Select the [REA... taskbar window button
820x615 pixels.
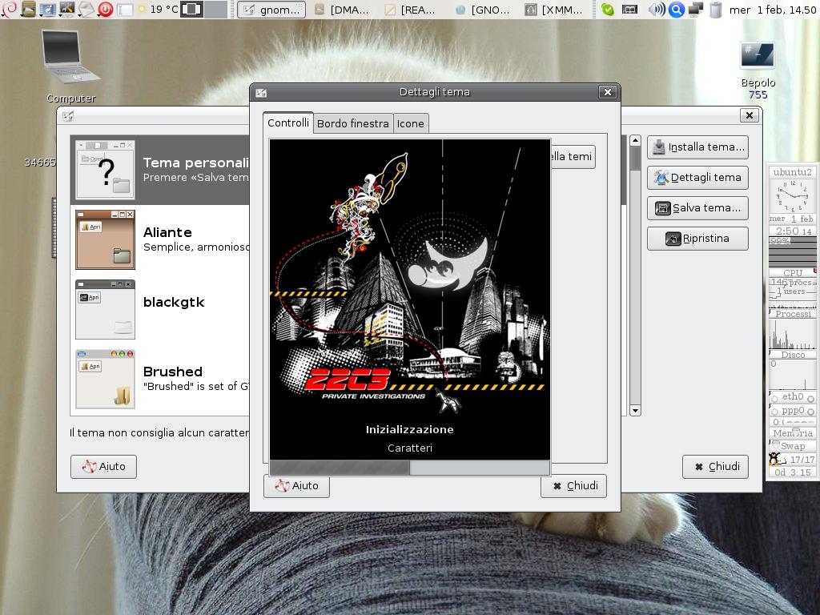412,10
